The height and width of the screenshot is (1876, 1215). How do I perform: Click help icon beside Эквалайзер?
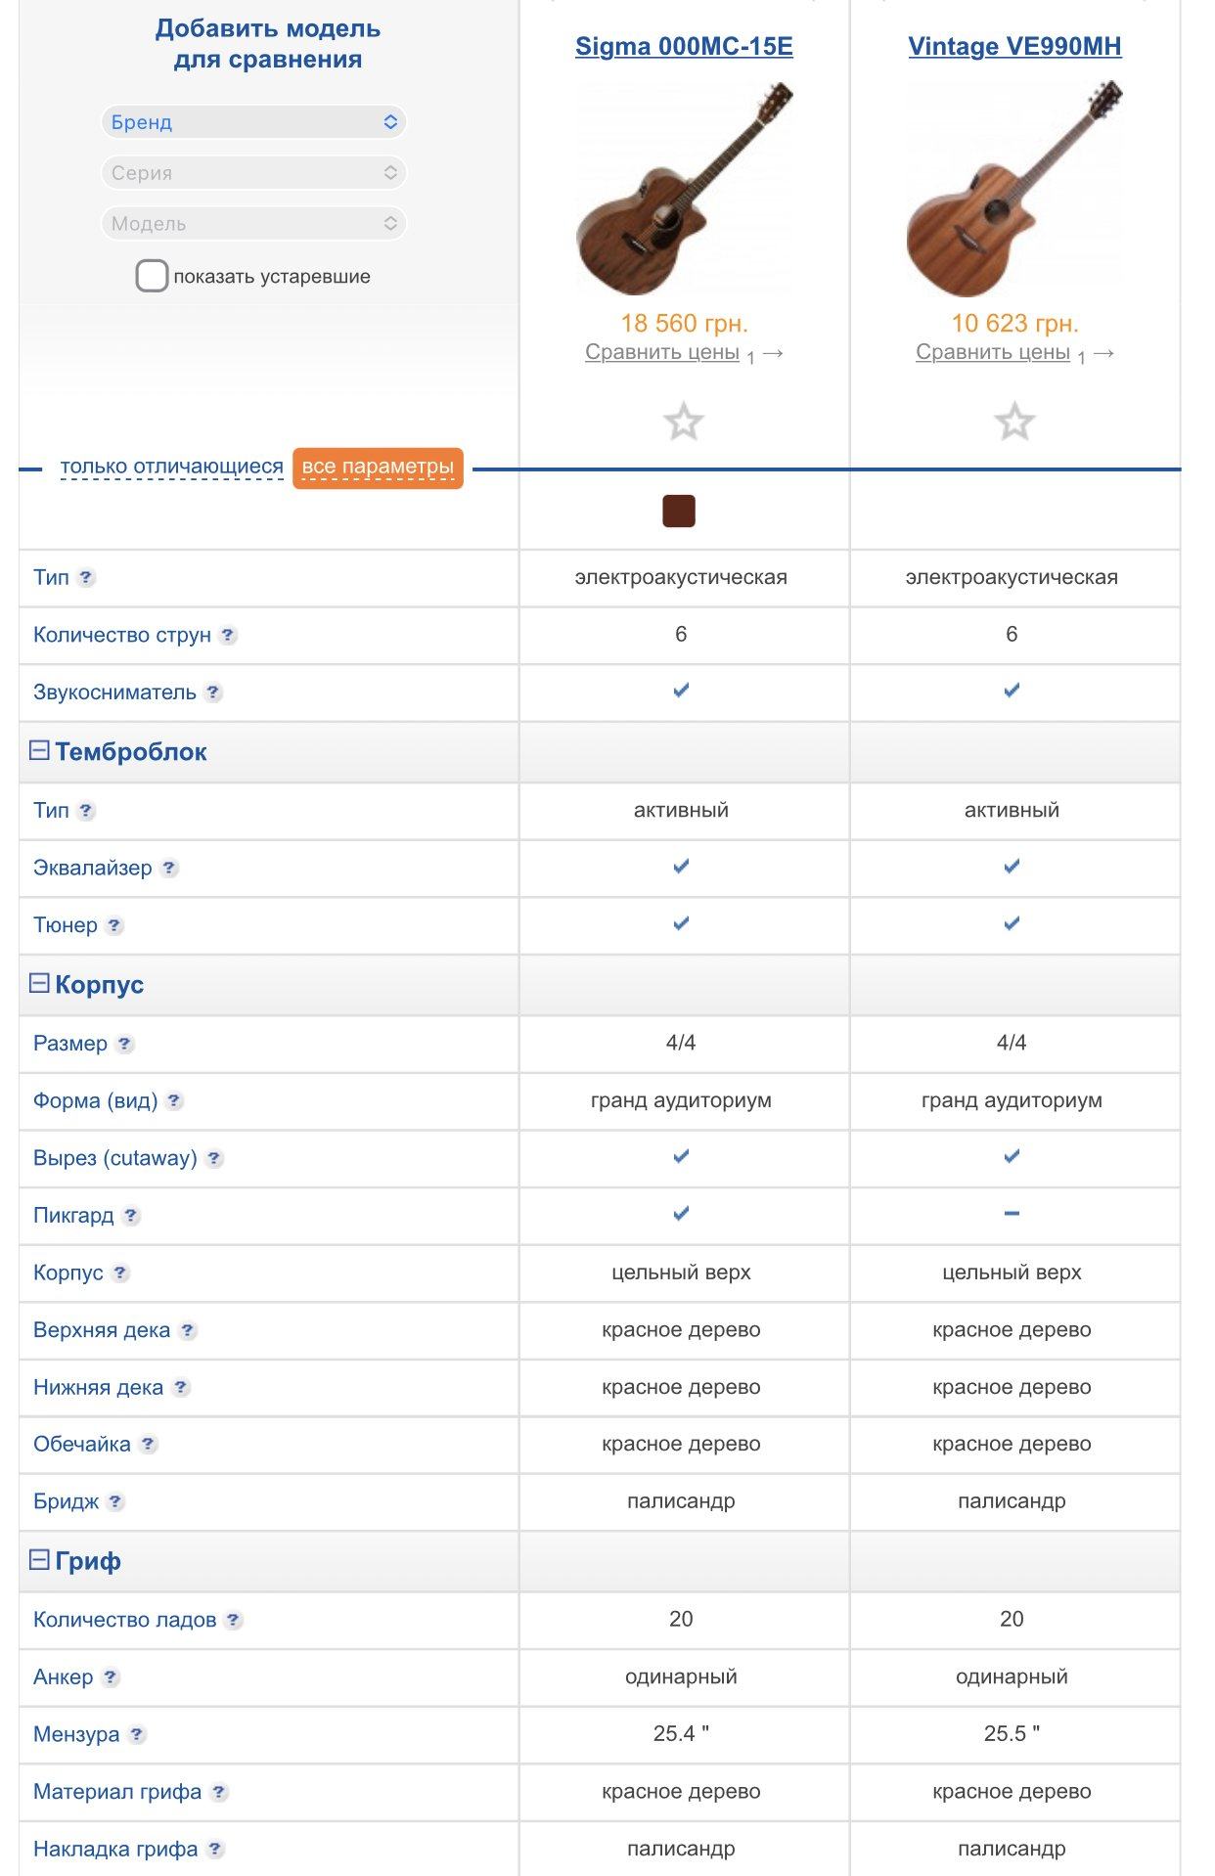point(169,868)
